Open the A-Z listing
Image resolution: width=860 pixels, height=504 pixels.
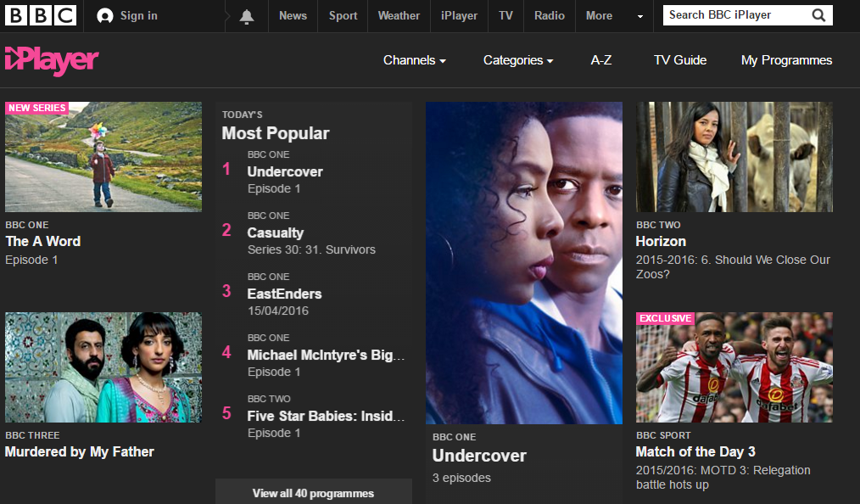pyautogui.click(x=600, y=60)
